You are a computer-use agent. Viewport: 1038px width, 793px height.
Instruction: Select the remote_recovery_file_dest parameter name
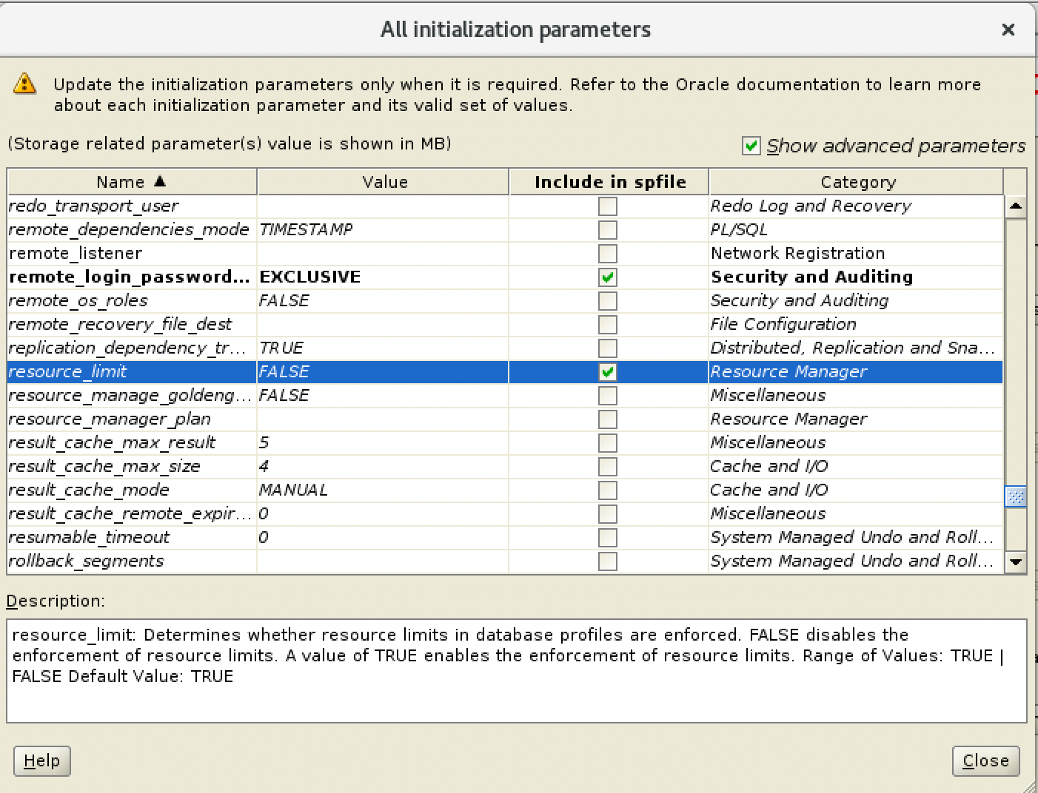(120, 324)
